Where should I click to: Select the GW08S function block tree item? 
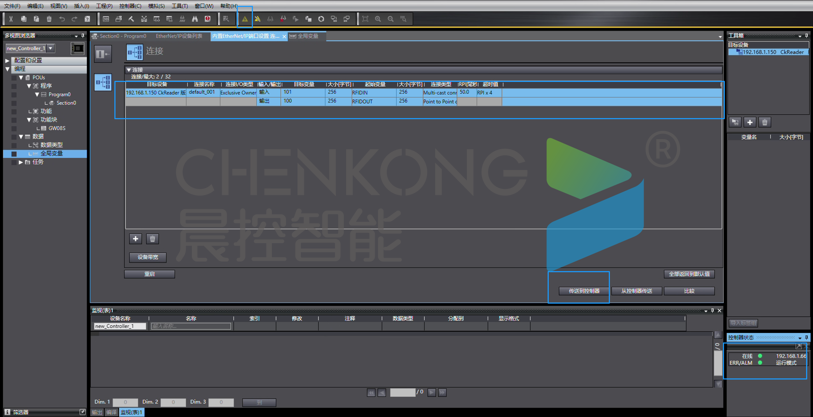click(57, 128)
